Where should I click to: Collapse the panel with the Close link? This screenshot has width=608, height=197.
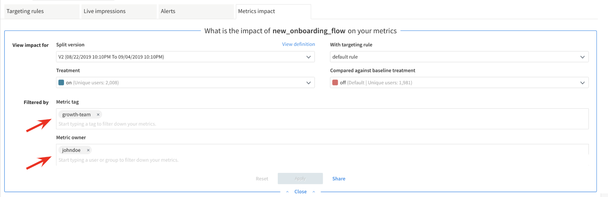(300, 191)
